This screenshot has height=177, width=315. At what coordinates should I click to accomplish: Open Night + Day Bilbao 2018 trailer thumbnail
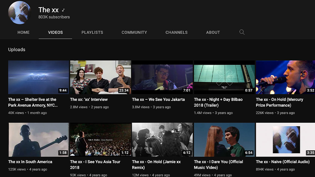[224, 77]
